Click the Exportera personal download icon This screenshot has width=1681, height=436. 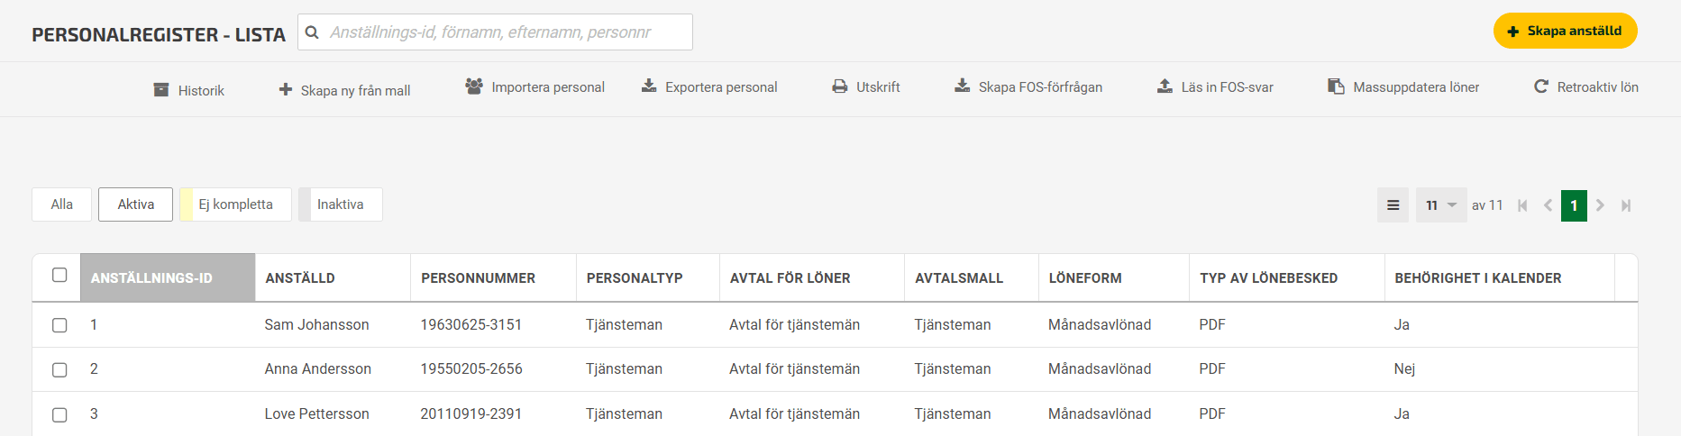tap(649, 86)
